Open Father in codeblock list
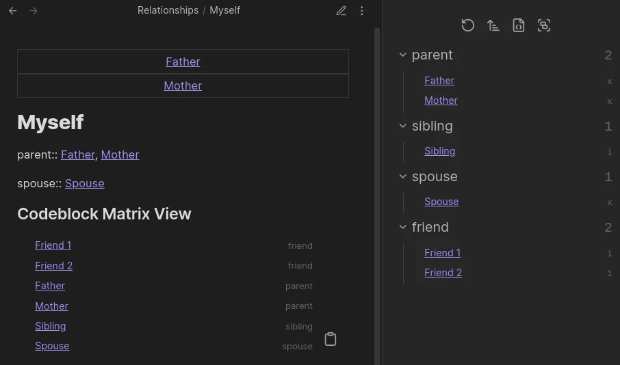The height and width of the screenshot is (365, 620). pos(50,286)
